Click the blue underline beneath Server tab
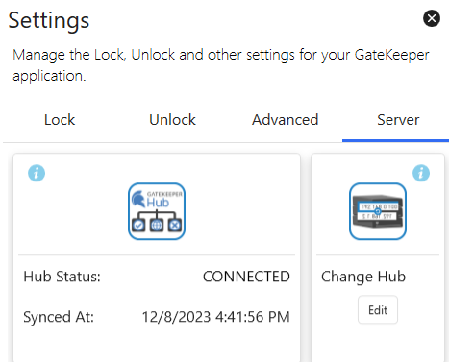449x362 pixels. 395,140
